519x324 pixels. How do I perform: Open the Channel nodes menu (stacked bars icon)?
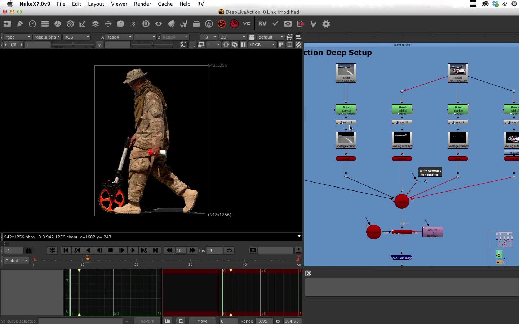[45, 24]
